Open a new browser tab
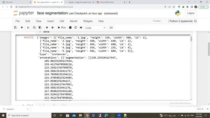 tap(129, 2)
